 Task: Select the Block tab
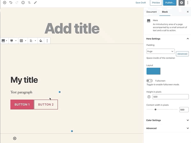(x=165, y=12)
